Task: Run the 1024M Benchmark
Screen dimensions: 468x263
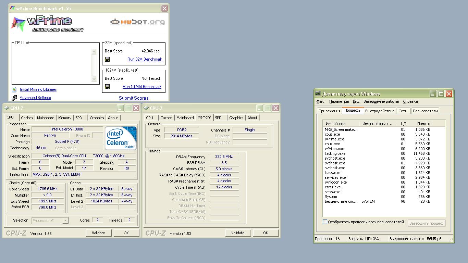Action: pyautogui.click(x=142, y=87)
